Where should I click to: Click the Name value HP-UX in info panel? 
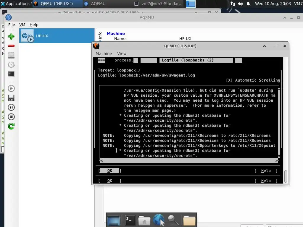[x=185, y=39]
